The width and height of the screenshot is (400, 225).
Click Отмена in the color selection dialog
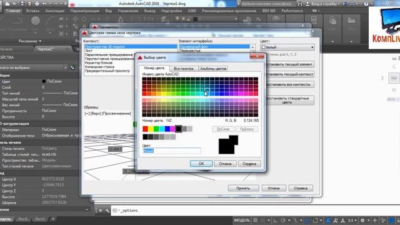(x=225, y=164)
